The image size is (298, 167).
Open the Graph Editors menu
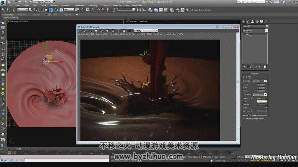(79, 6)
